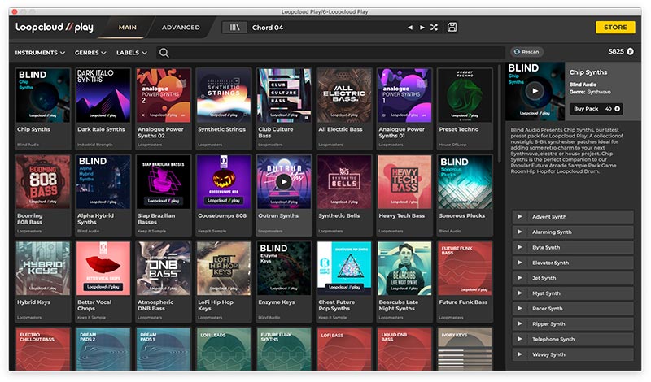The width and height of the screenshot is (651, 382).
Task: Select the Atmospheric DNB Bass pack
Action: 164,281
